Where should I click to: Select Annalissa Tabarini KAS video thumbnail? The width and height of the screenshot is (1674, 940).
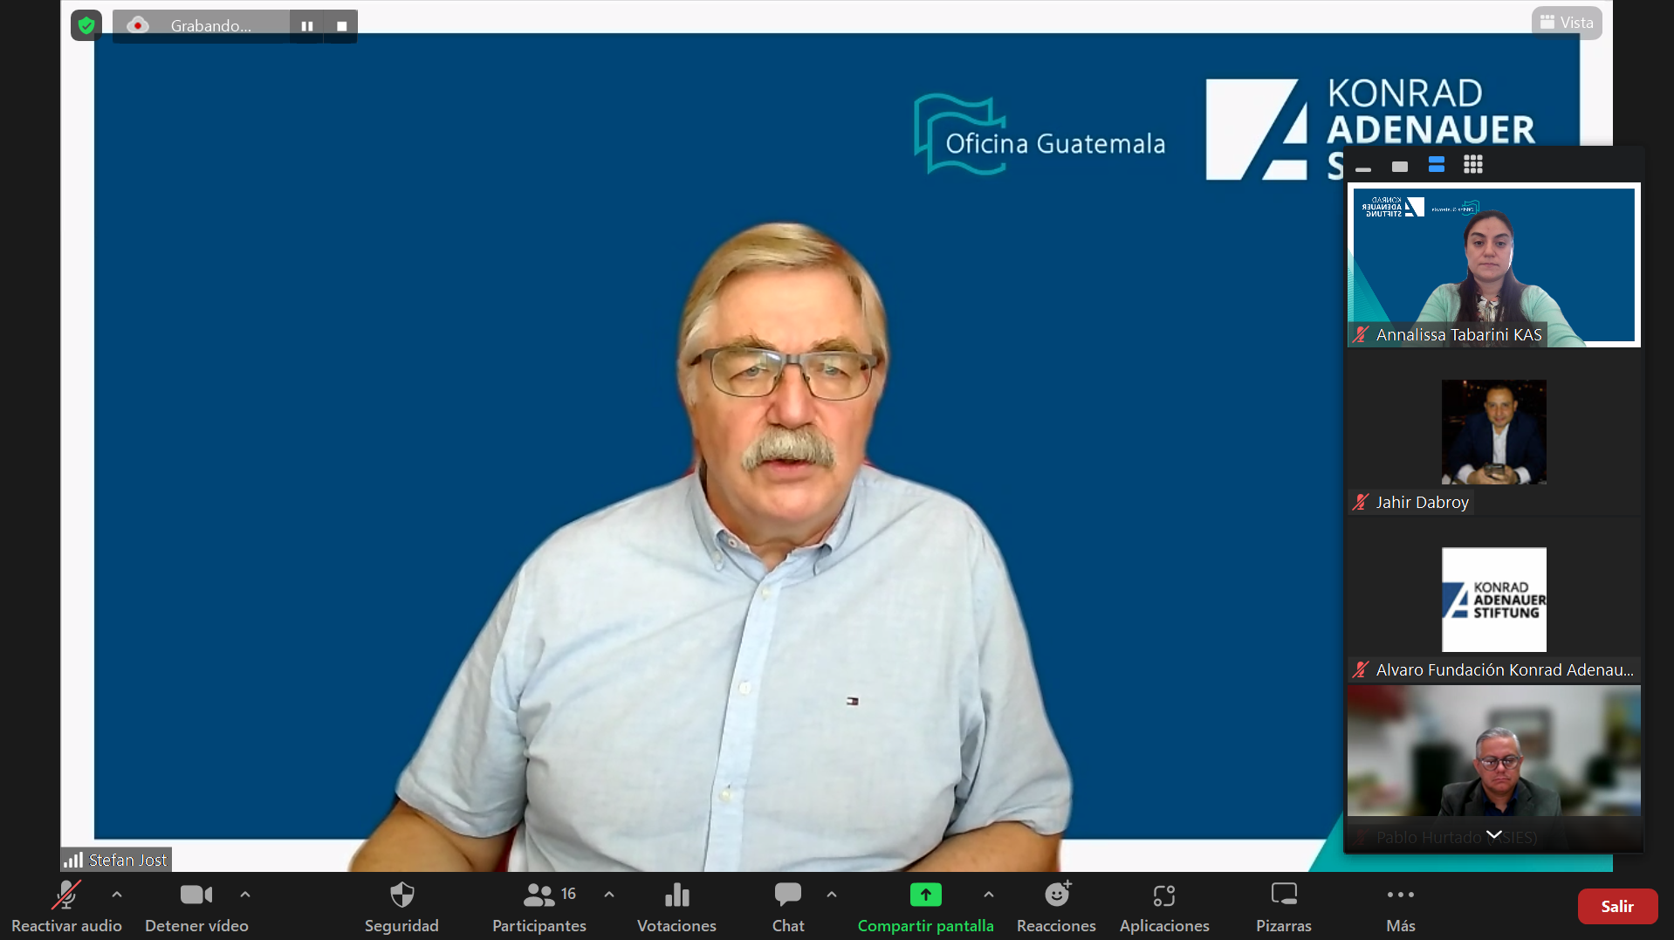pyautogui.click(x=1493, y=264)
